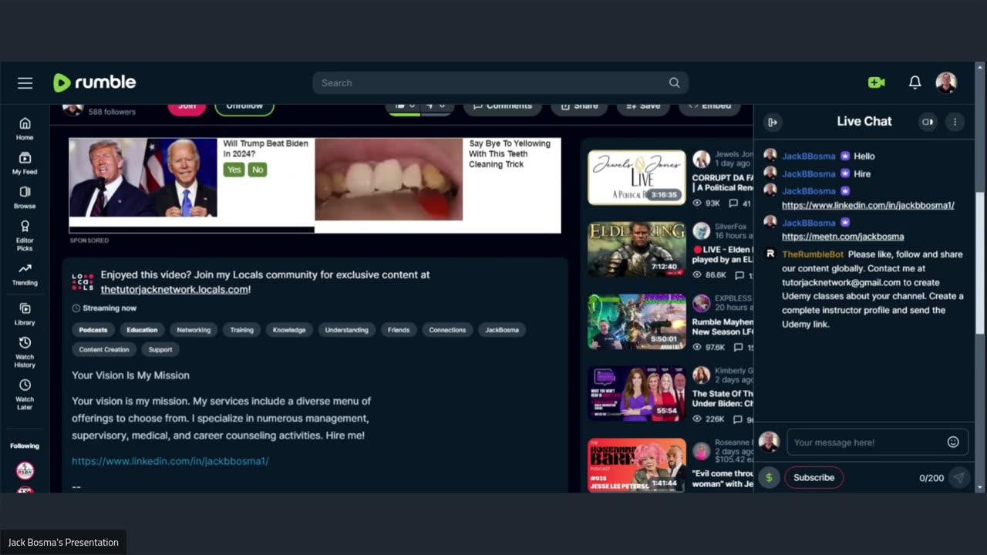Open Elden Ring video thumbnail
987x555 pixels.
pyautogui.click(x=637, y=250)
